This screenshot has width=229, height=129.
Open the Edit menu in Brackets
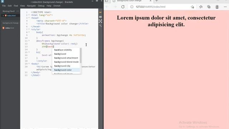(x=10, y=6)
